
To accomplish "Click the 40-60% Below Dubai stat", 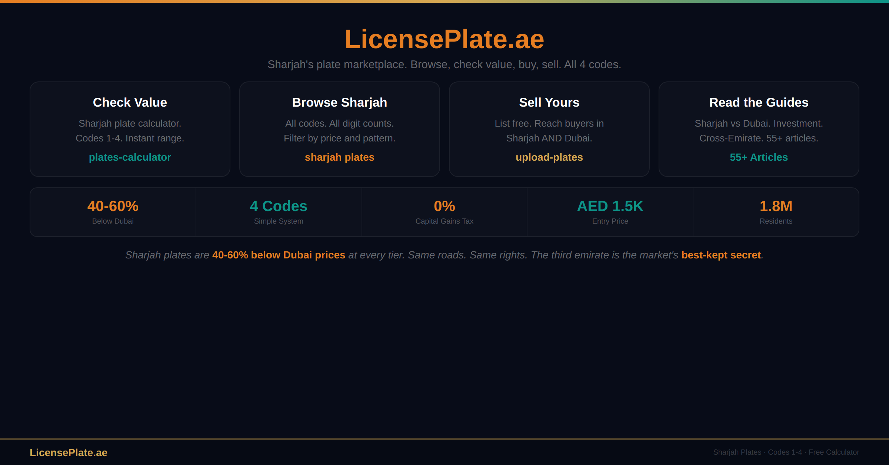I will coord(113,212).
